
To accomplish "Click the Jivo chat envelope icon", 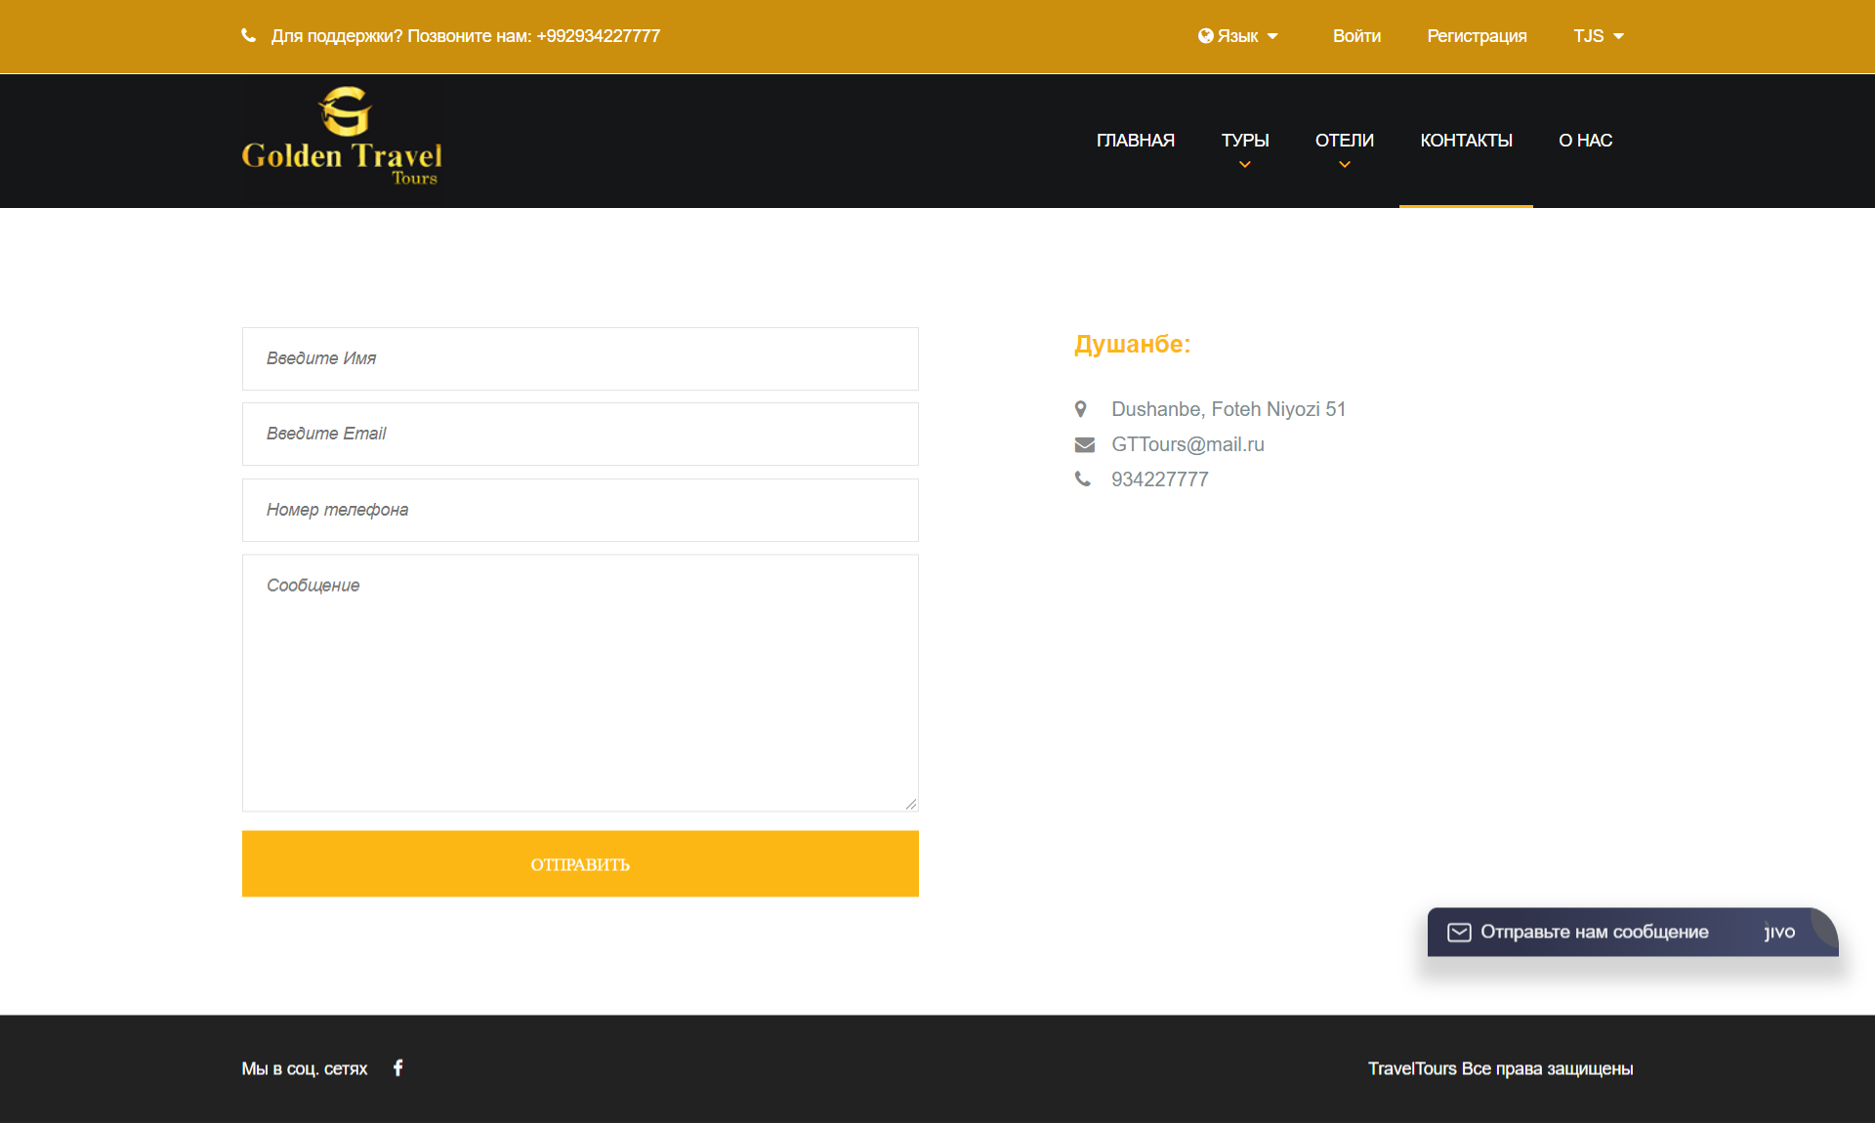I will (x=1459, y=932).
